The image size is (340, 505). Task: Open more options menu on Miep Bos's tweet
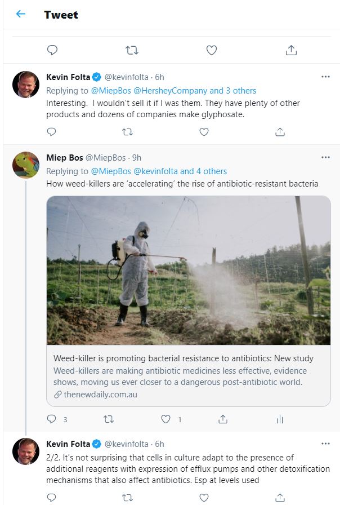click(325, 157)
